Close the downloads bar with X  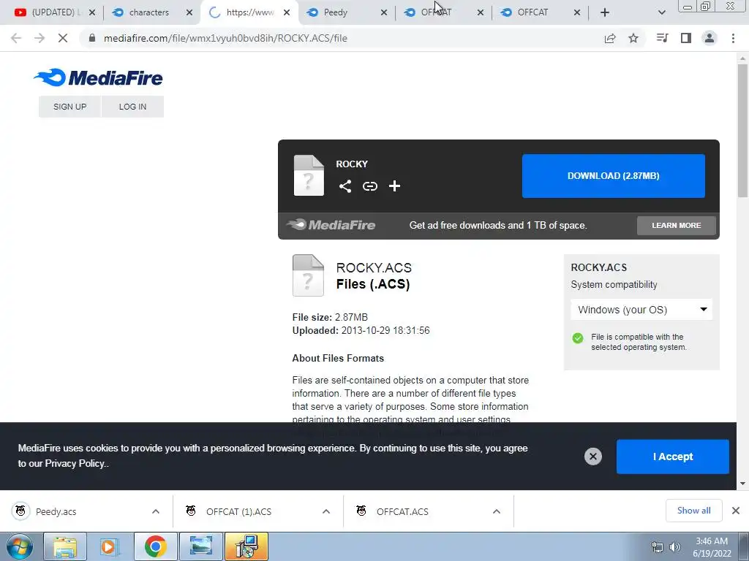pos(736,511)
